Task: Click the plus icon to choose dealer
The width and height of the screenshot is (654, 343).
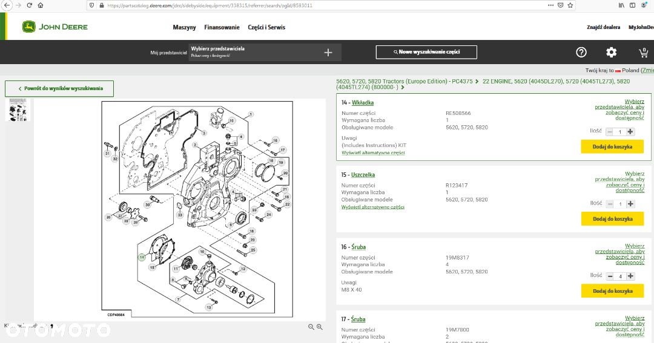Action: pos(328,52)
